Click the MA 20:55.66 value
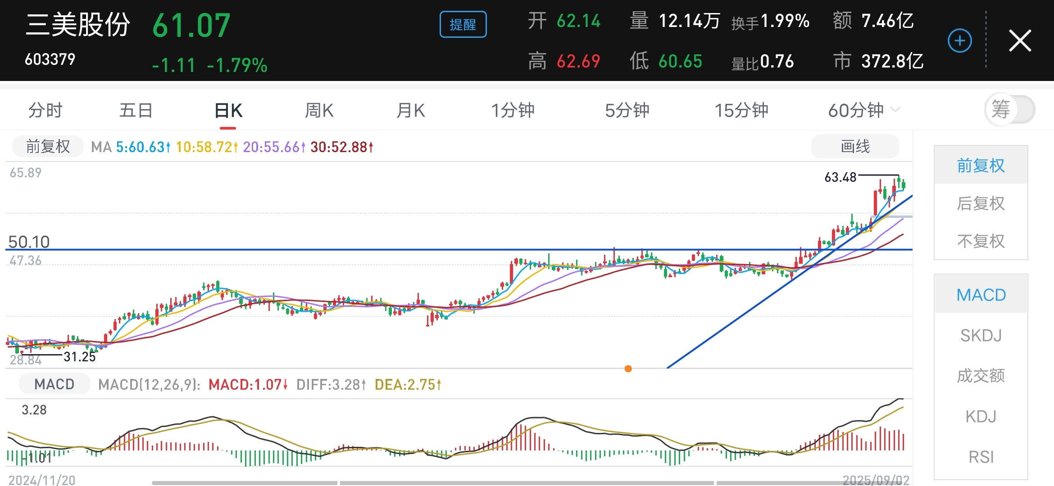Viewport: 1054px width, 486px height. pos(274,147)
